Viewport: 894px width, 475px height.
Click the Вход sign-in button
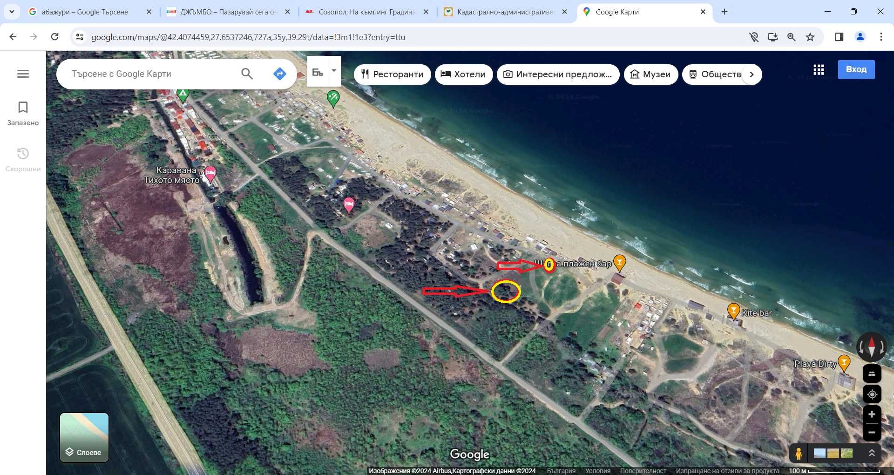pyautogui.click(x=856, y=69)
